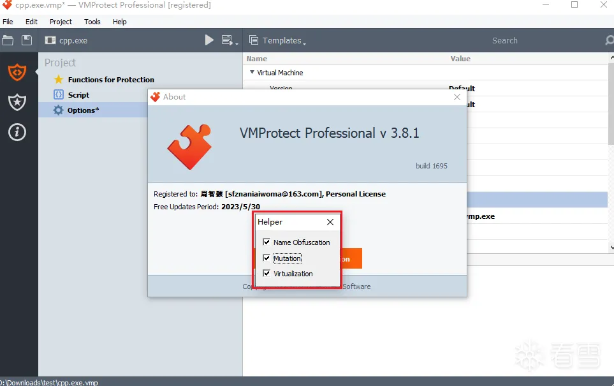Click the properties scrollbar down arrow
This screenshot has height=386, width=614.
(611, 248)
